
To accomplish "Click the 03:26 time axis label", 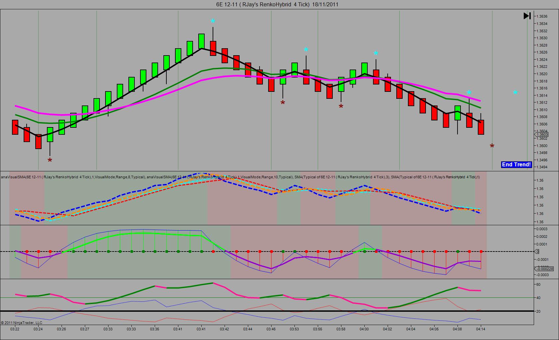I will coord(62,329).
